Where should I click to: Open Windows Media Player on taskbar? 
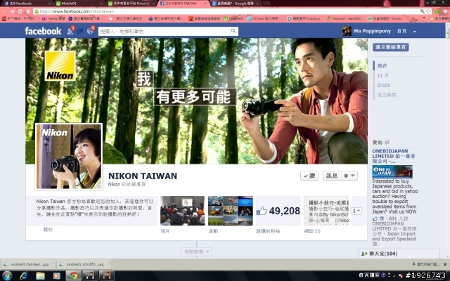(56, 276)
